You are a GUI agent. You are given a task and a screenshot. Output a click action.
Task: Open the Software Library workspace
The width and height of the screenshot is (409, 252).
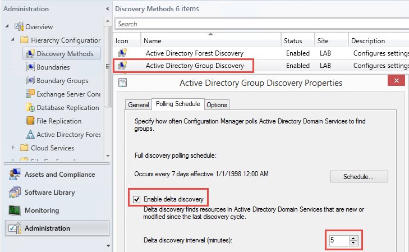click(57, 193)
